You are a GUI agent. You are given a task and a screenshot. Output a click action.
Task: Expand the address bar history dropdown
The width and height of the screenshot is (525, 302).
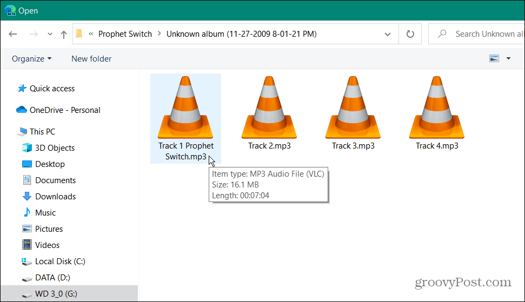click(388, 34)
